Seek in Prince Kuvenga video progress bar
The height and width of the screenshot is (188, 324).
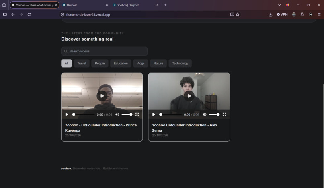[83, 114]
